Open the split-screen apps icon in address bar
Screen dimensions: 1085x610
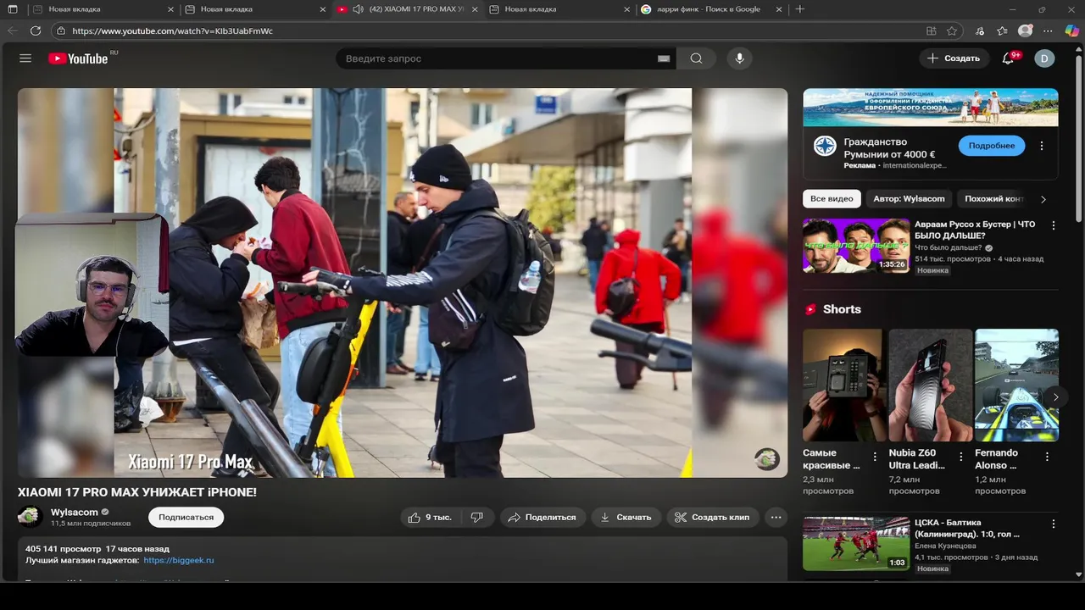pos(931,30)
